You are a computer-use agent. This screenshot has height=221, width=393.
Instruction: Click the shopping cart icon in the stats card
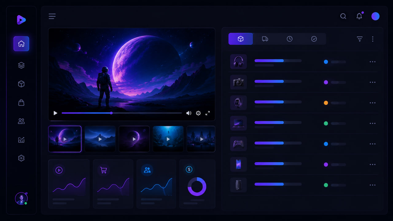click(103, 170)
